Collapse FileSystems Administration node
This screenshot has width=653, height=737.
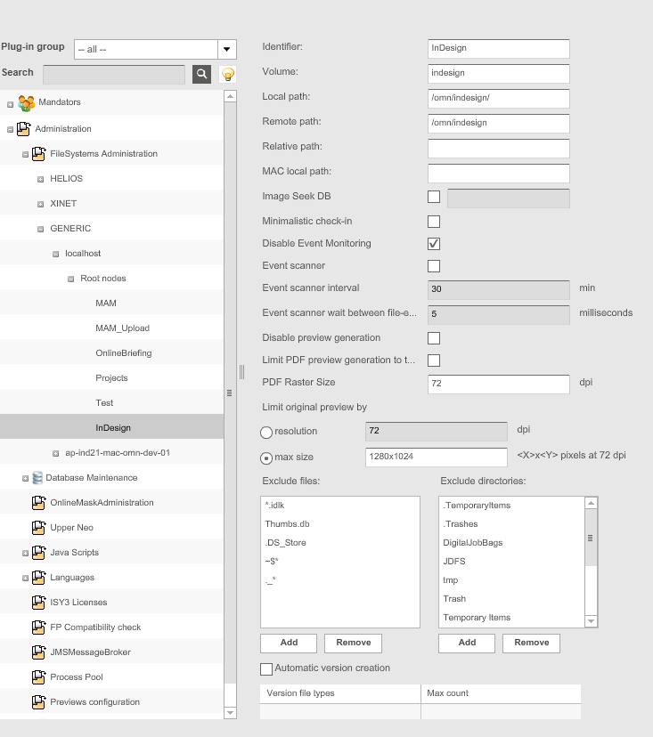[26, 154]
